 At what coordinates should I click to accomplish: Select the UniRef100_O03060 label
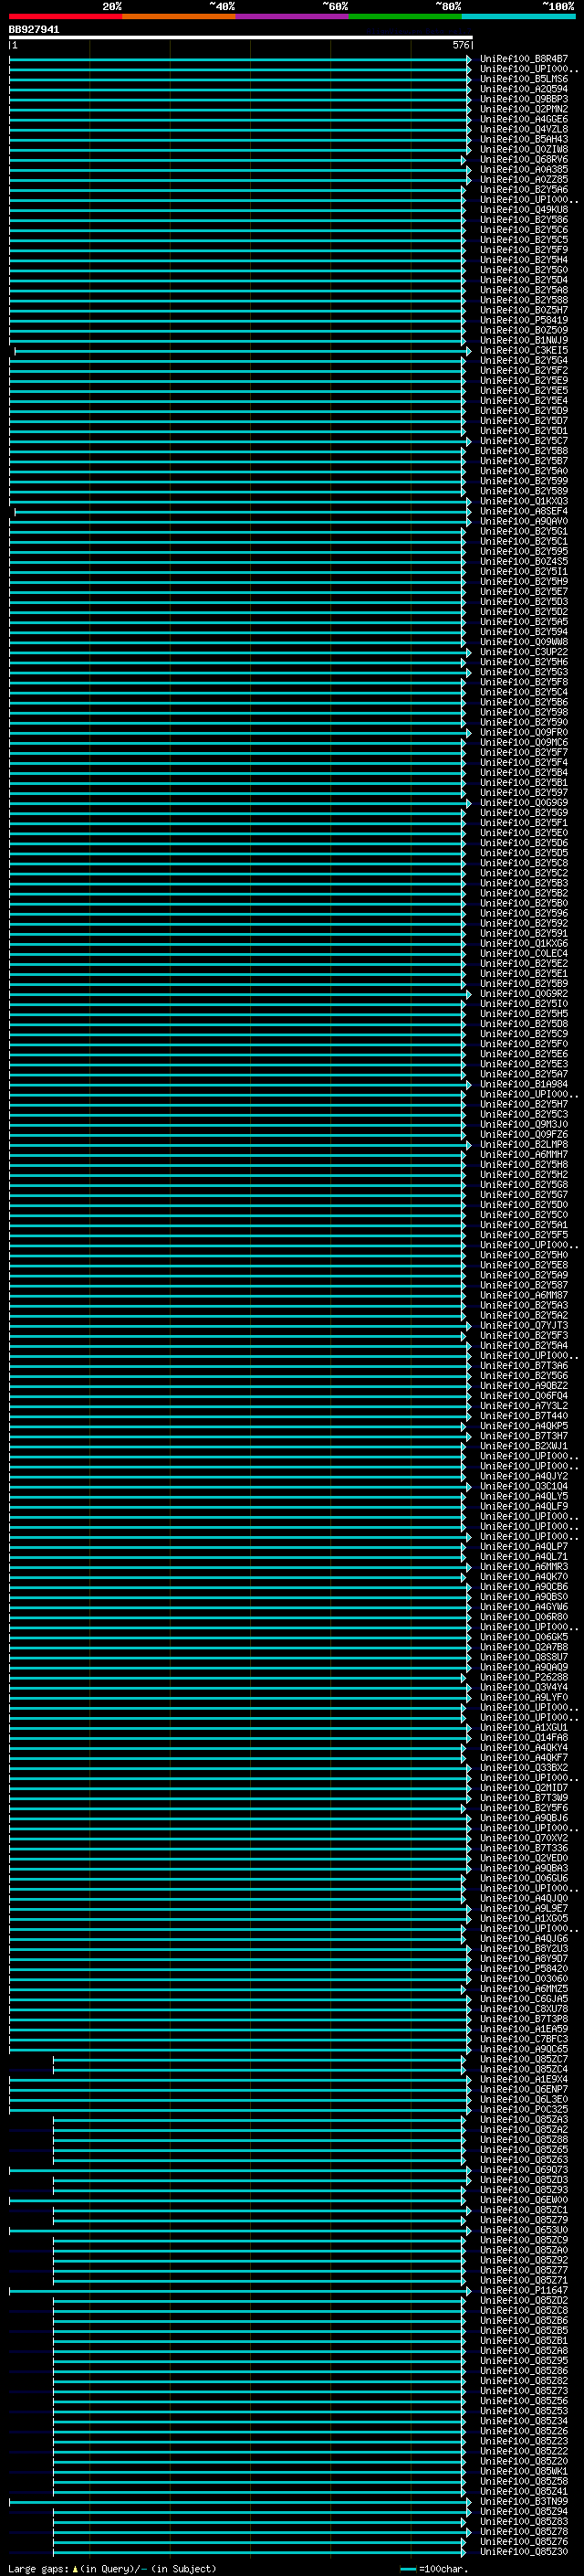(524, 1978)
